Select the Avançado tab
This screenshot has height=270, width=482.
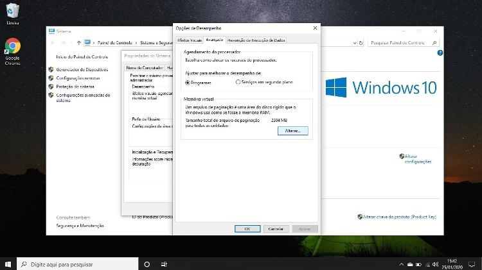click(215, 40)
